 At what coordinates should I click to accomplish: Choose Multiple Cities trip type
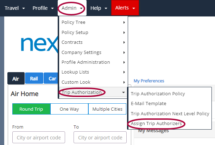pyautogui.click(x=107, y=109)
